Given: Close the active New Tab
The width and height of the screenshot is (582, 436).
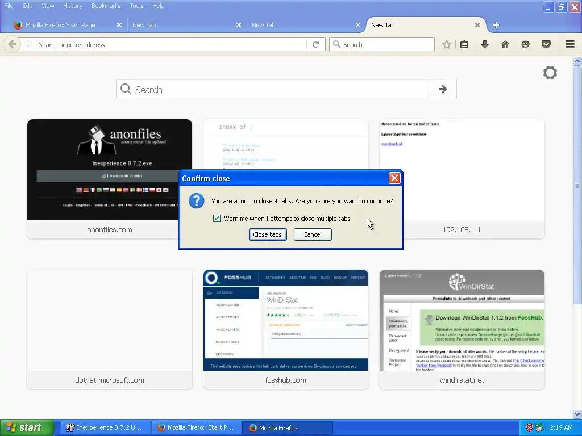Looking at the screenshot, I should (x=477, y=25).
